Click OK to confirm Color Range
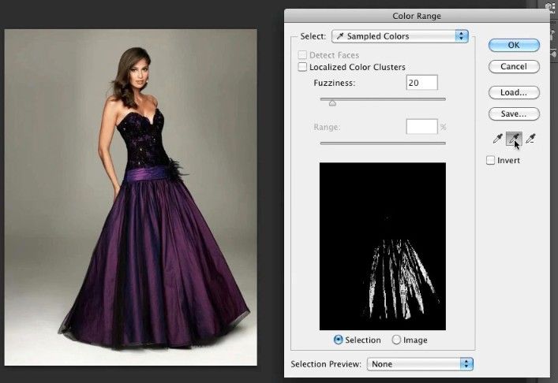 coord(513,45)
